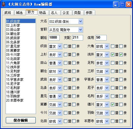The image size is (133, 129).
Task: Focus the 信用 input field
Action: 101,38
